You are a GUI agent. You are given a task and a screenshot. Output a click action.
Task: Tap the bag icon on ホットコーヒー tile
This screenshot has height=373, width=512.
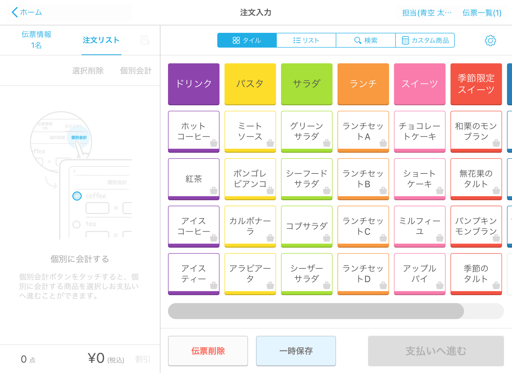point(214,143)
